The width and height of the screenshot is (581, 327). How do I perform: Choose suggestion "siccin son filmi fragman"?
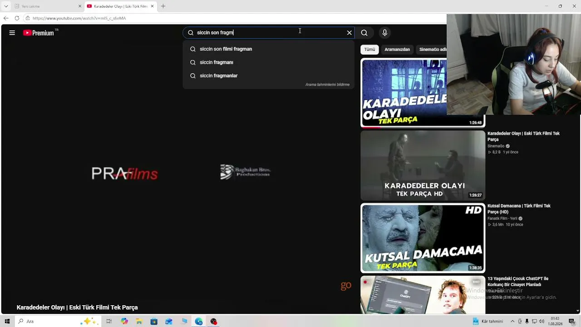pos(268,49)
